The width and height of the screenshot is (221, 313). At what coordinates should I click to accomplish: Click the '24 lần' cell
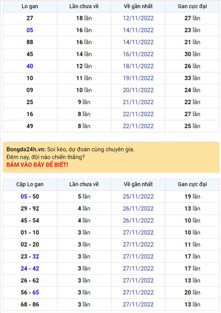[x=192, y=90]
